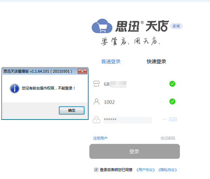
Task: Click into the password field
Action: (x=128, y=120)
